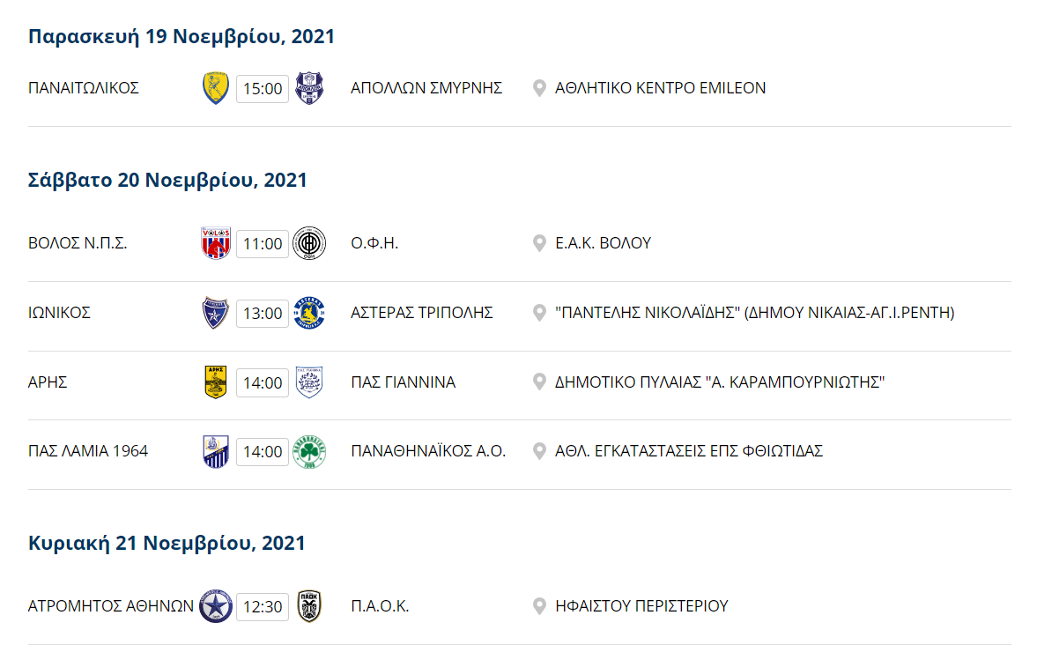
Task: Open ΠΑΣ ΓΙΑΝΝΙΝΑ team name
Action: [x=403, y=382]
